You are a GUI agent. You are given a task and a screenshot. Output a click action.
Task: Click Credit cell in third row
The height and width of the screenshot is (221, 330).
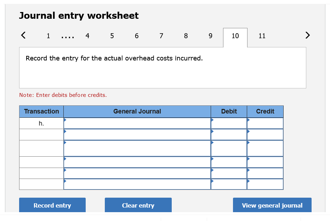(265, 148)
